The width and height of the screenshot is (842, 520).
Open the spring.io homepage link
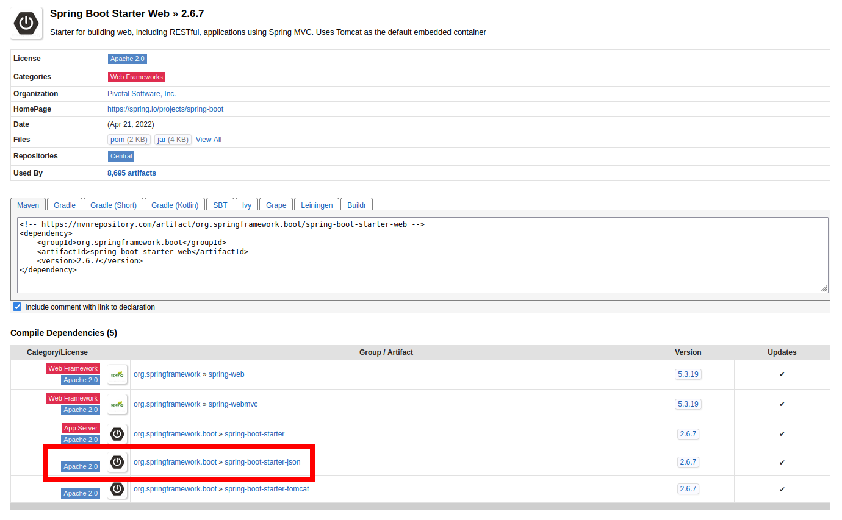tap(165, 109)
